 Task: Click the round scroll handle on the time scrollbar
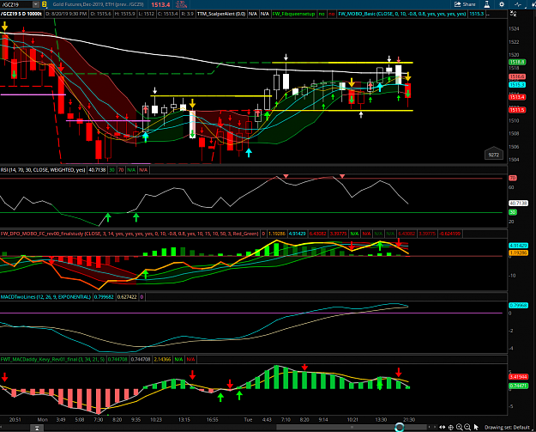tap(400, 427)
